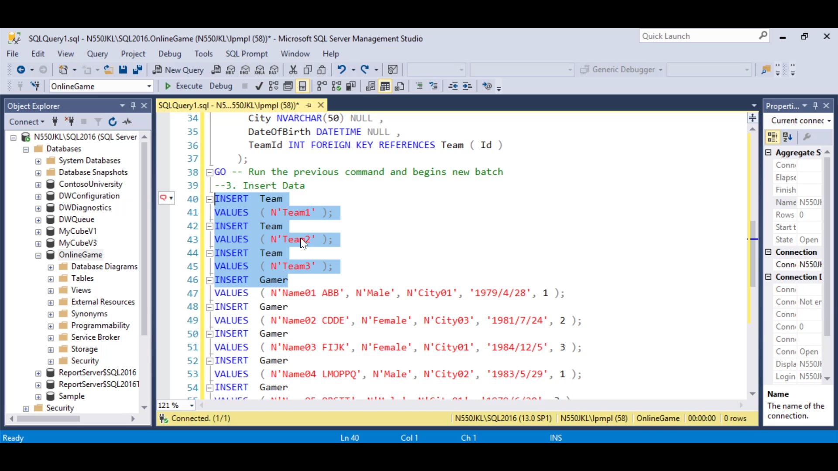Collapse the Aggregate S section in Properties
The image size is (838, 471).
(768, 153)
